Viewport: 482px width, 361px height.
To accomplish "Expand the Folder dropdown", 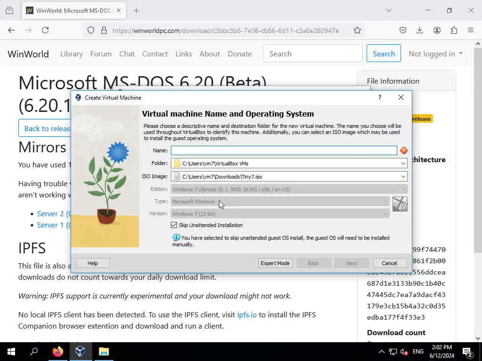I will pos(403,163).
